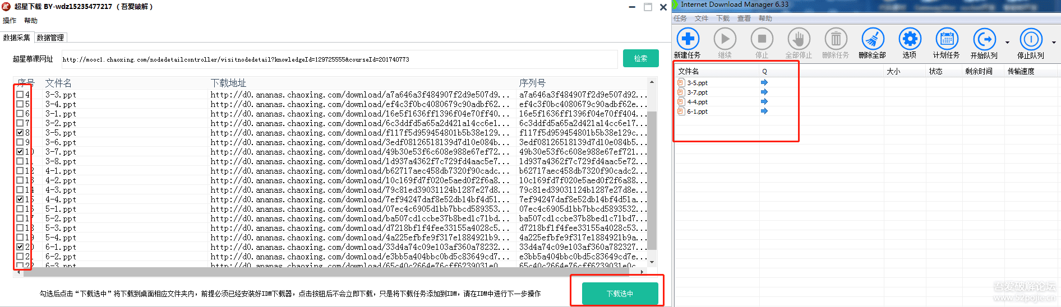Click file icon of 6-1.ppt in IDM

point(681,111)
